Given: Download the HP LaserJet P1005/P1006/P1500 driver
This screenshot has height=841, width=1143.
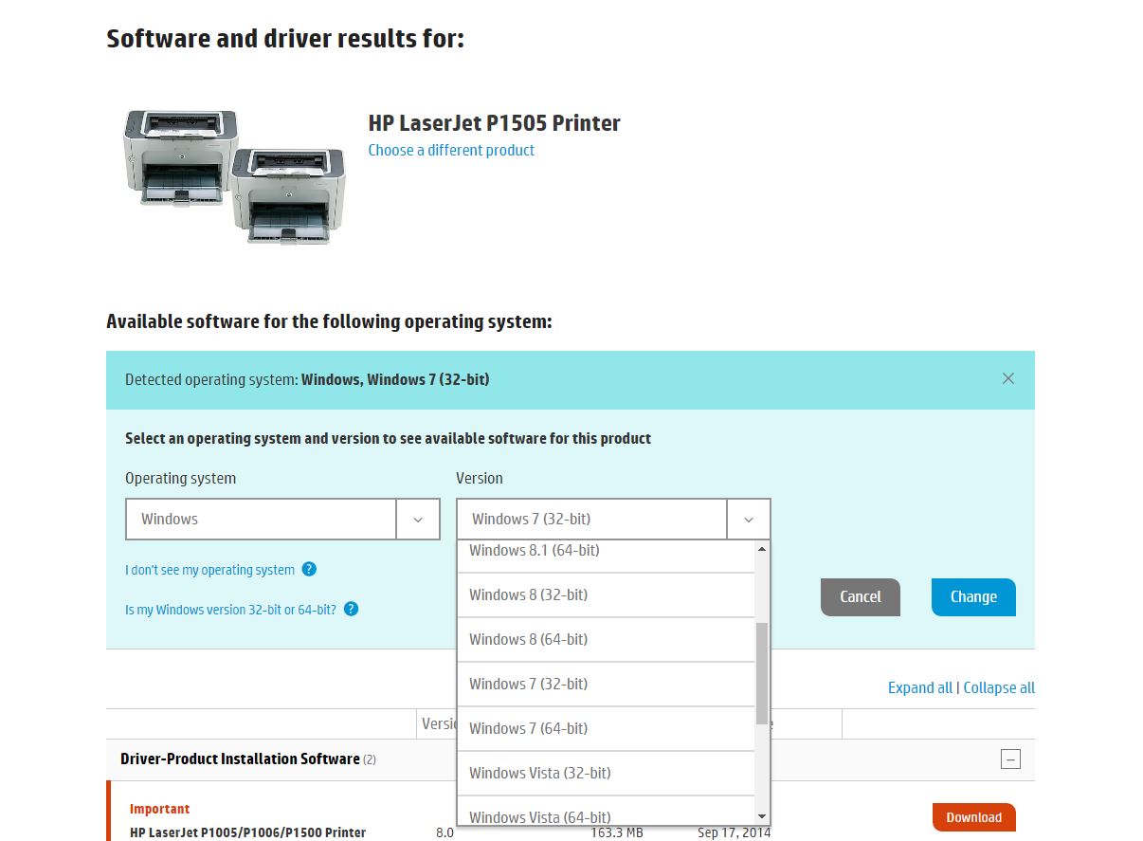Looking at the screenshot, I should [973, 817].
